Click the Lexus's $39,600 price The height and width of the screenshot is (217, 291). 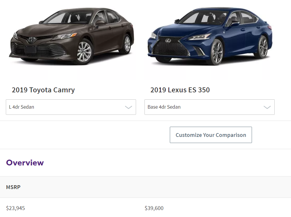154,208
